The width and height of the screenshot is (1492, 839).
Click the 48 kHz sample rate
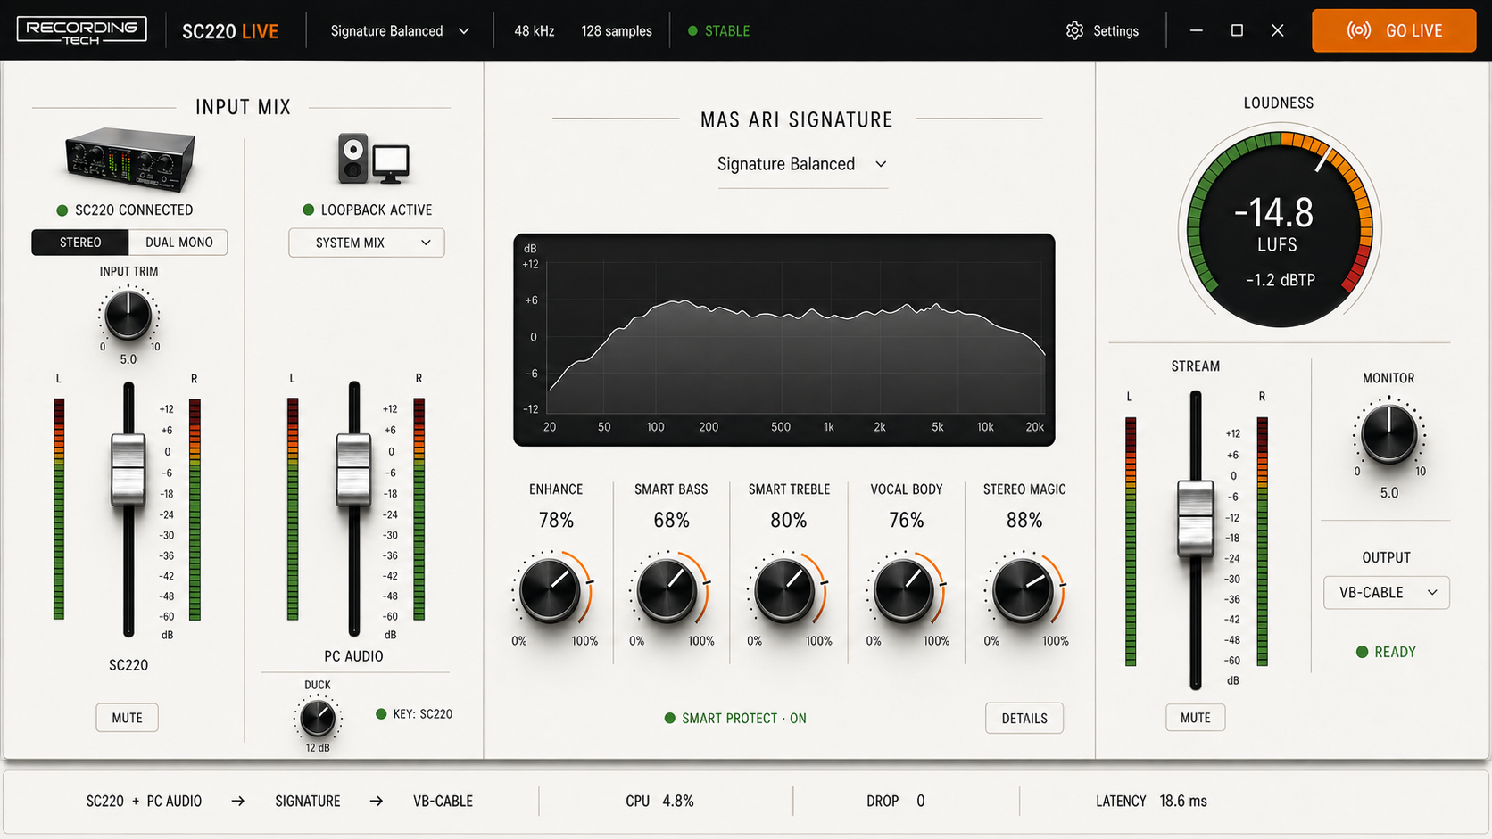pyautogui.click(x=534, y=30)
